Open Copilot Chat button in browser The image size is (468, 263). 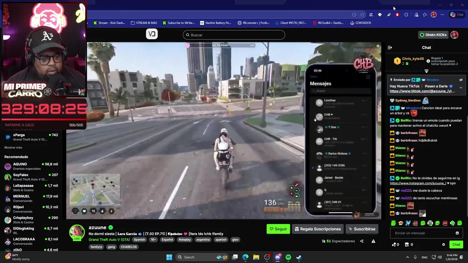[x=457, y=15]
